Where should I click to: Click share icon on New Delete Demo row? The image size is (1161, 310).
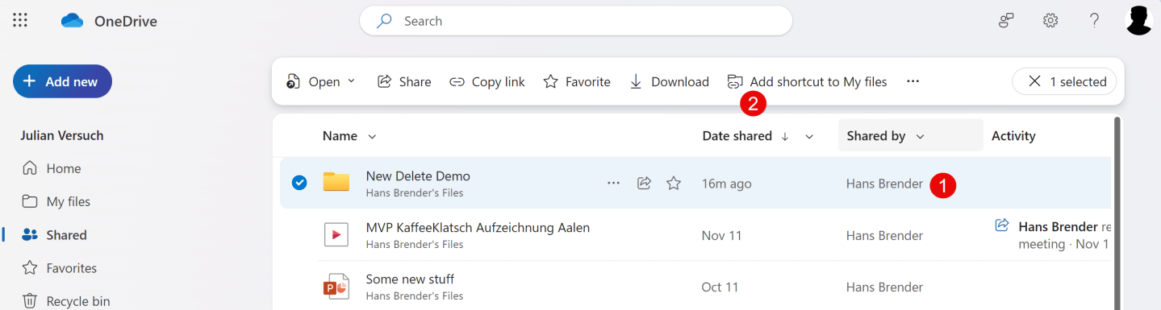click(644, 183)
